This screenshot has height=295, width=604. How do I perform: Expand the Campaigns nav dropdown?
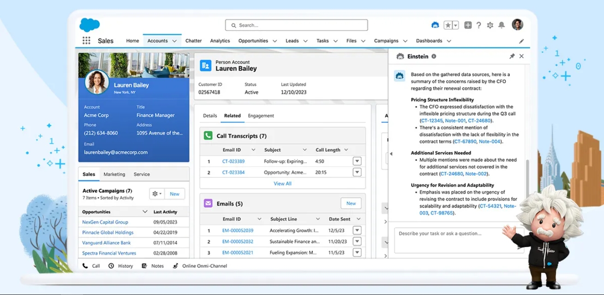pos(405,41)
